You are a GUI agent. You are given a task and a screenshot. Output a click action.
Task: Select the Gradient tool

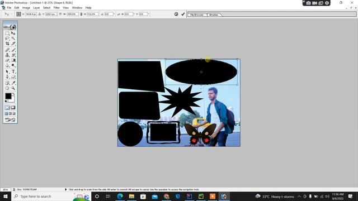(13, 60)
